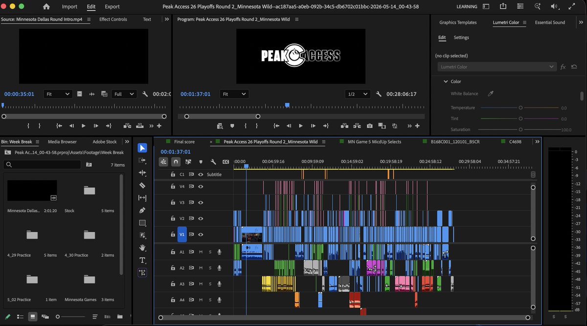Export frame with the camera icon
The image size is (587, 326).
369,126
